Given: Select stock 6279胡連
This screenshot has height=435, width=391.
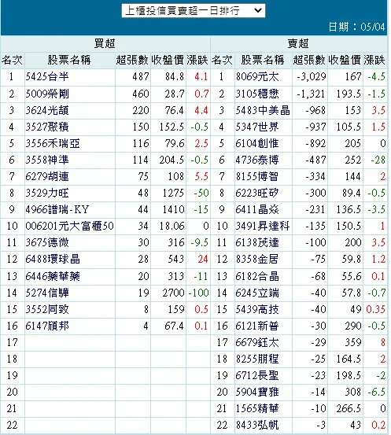Looking at the screenshot, I should click(47, 176).
